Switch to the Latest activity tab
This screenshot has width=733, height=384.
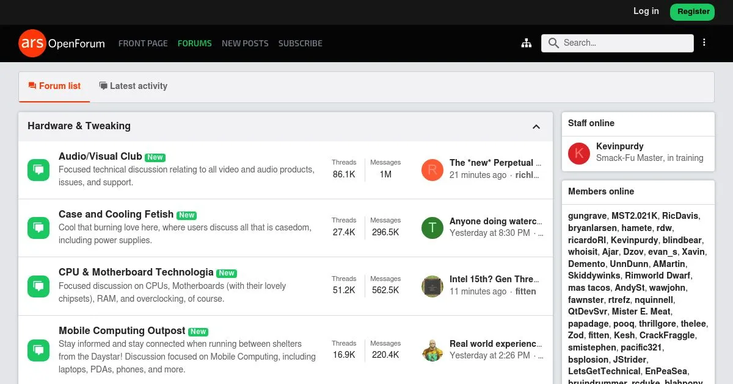pyautogui.click(x=133, y=86)
